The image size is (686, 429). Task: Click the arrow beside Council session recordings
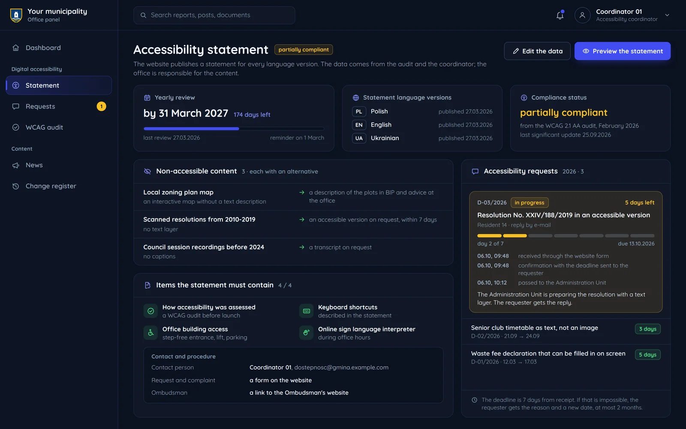[302, 247]
